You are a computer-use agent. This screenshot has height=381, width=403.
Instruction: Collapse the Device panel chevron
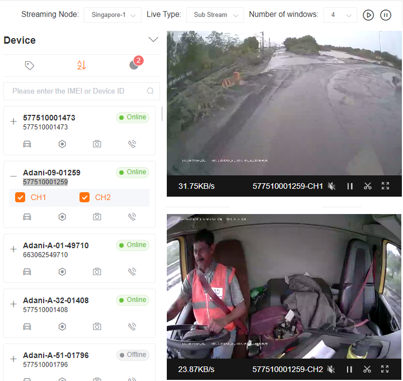pyautogui.click(x=153, y=39)
